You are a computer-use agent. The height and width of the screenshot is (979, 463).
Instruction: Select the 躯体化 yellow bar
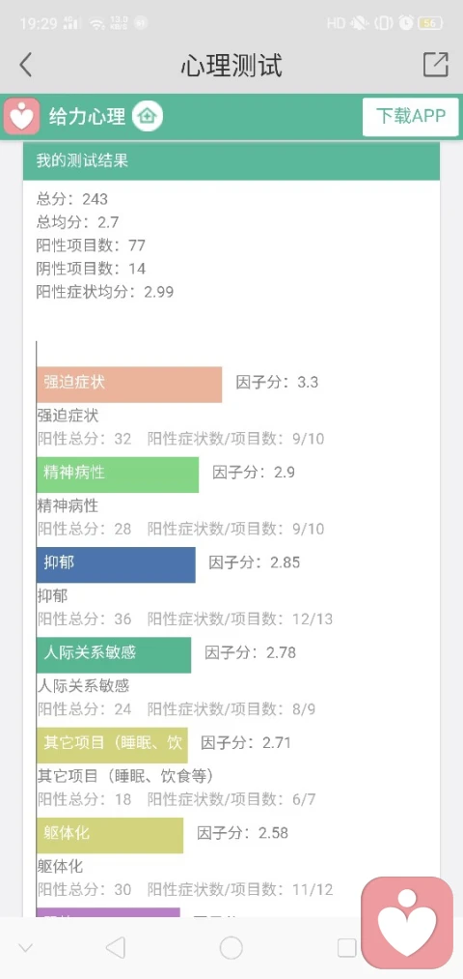pos(110,835)
